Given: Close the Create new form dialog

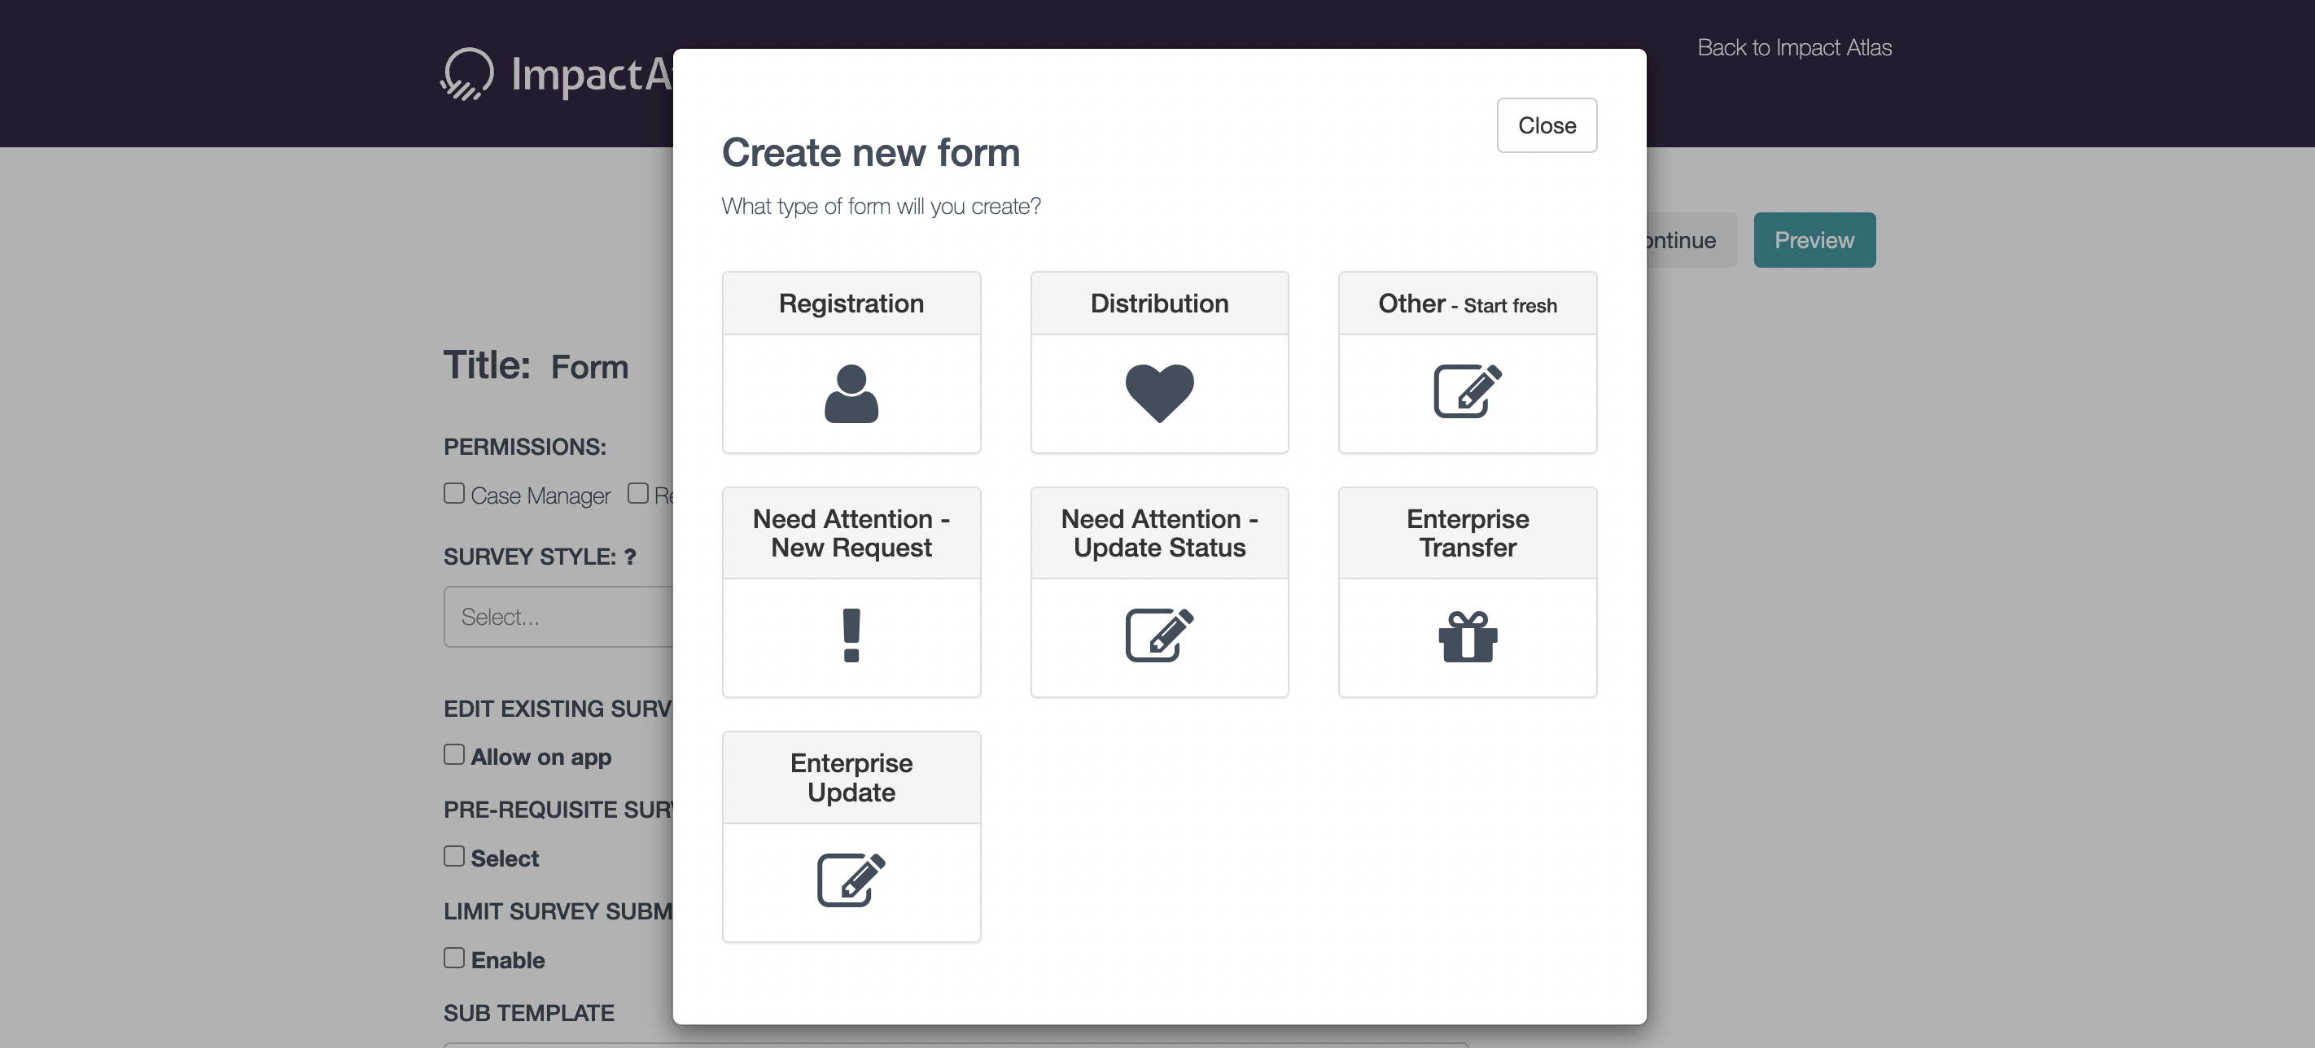Looking at the screenshot, I should [x=1547, y=126].
